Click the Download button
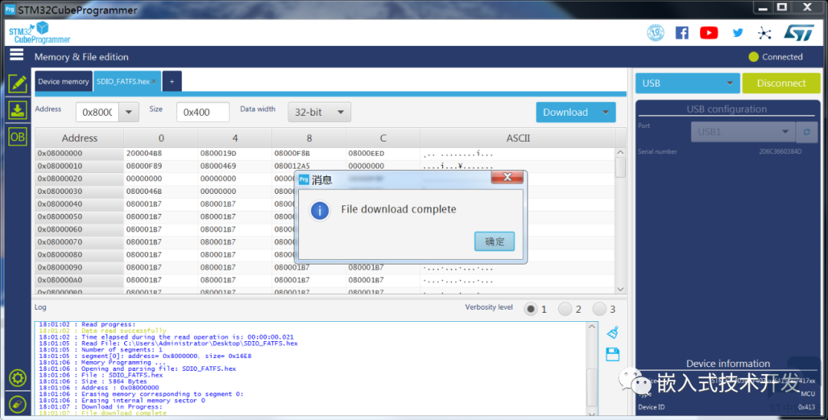The width and height of the screenshot is (828, 420). click(x=566, y=112)
